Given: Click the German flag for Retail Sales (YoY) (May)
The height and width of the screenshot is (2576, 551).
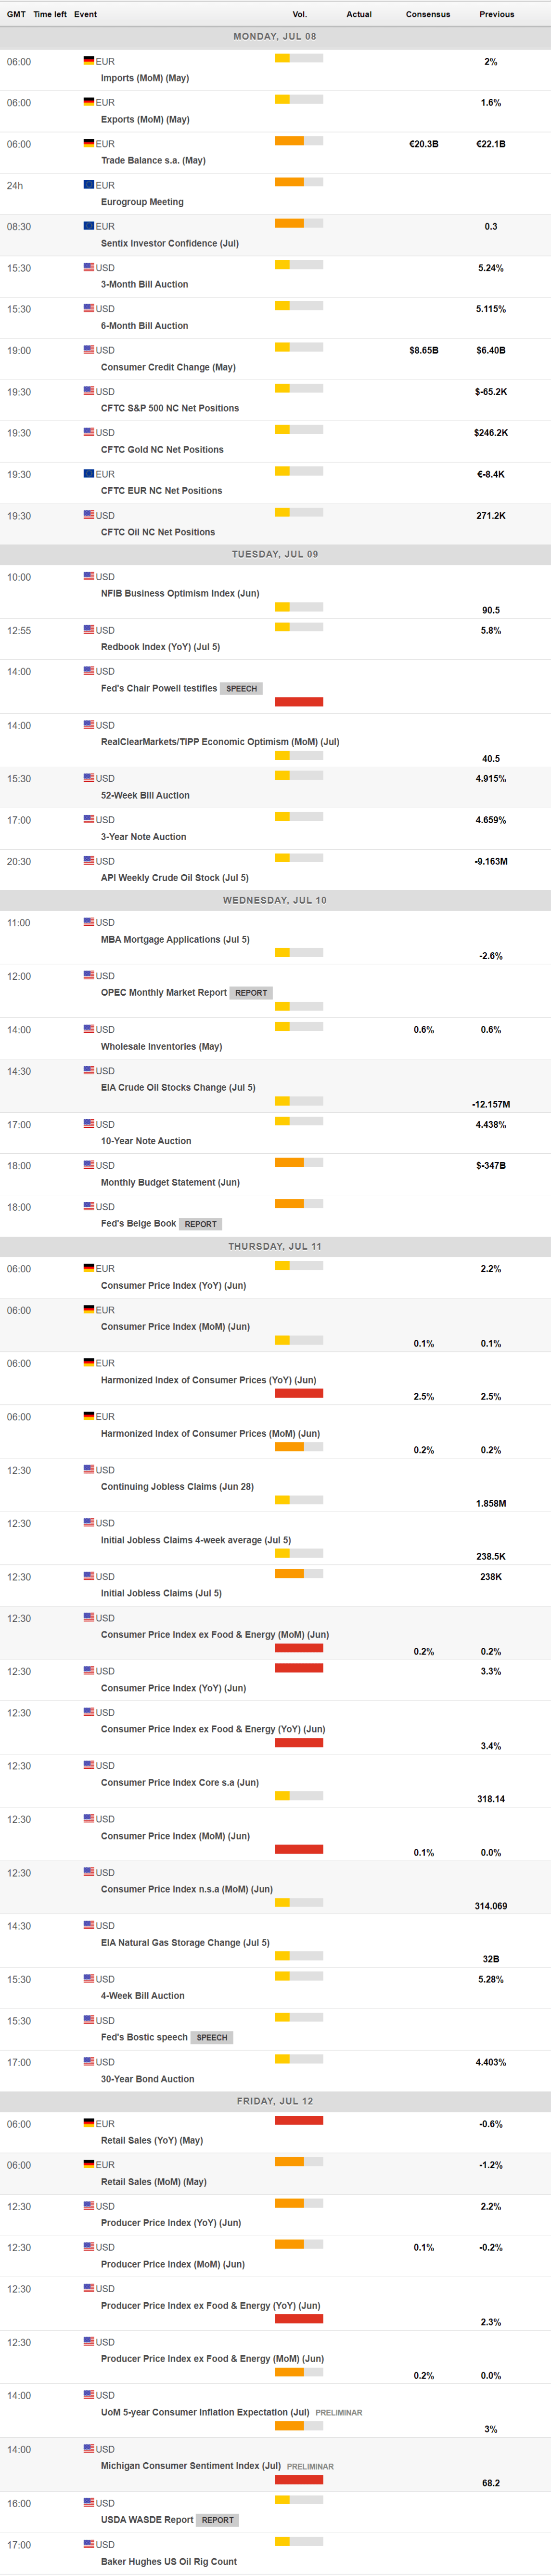Looking at the screenshot, I should (89, 2123).
